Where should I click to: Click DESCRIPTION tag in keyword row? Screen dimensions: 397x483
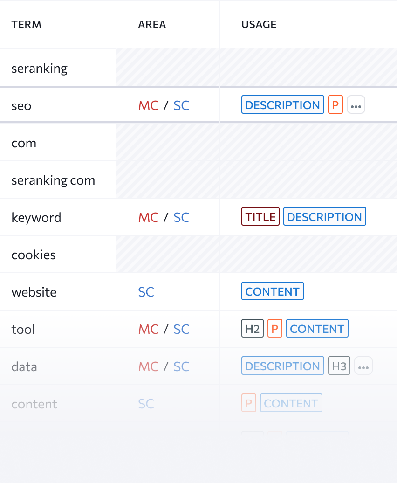[324, 216]
